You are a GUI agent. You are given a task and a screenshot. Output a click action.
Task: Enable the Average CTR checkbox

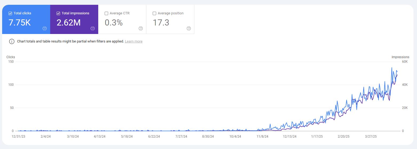(x=106, y=13)
